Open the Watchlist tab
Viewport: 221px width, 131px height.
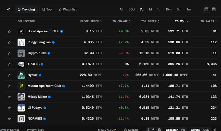(x=68, y=9)
